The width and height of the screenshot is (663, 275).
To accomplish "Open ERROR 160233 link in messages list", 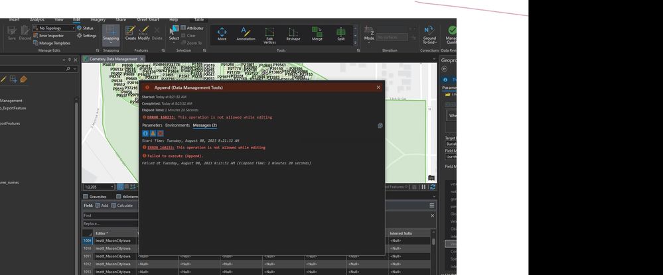I will click(161, 147).
